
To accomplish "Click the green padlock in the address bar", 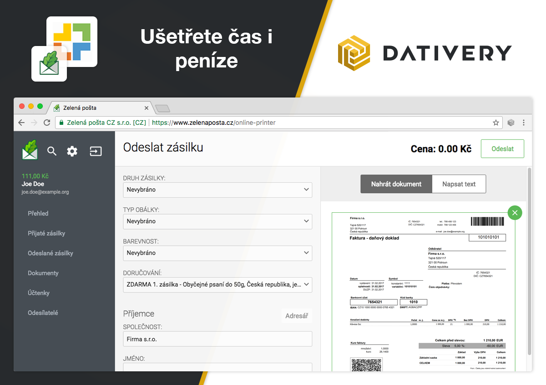I will (x=61, y=123).
